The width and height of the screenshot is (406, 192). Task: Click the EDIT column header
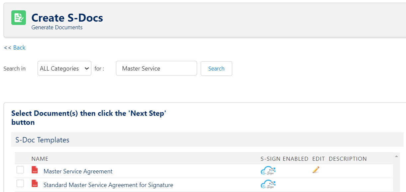(x=319, y=159)
